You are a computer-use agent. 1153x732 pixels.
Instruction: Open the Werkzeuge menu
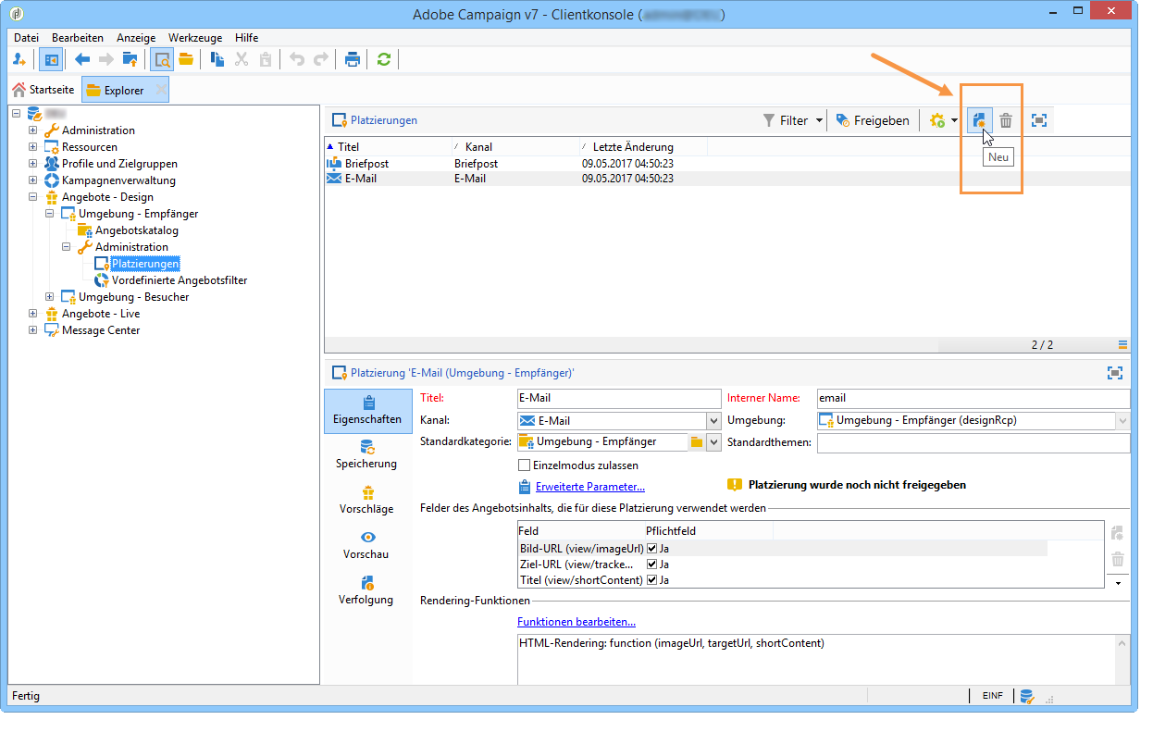tap(196, 38)
